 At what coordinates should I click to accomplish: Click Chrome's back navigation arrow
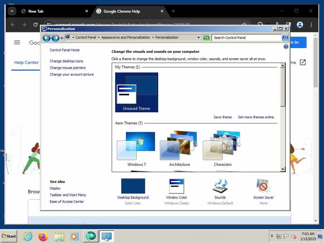pos(13,25)
